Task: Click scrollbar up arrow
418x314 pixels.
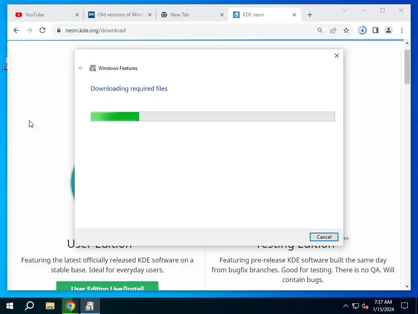Action: point(407,43)
